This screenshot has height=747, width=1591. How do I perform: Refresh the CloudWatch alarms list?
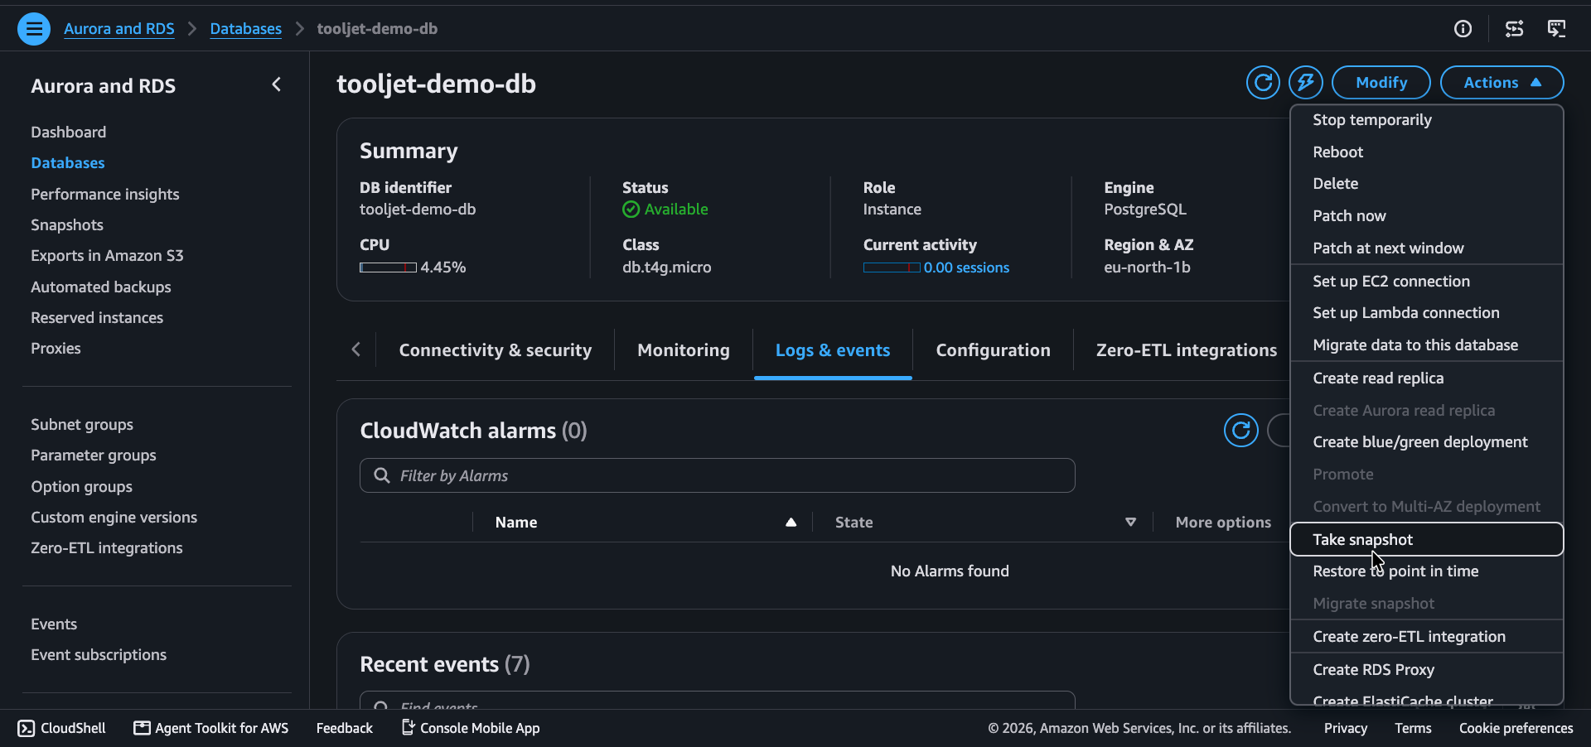[1241, 430]
